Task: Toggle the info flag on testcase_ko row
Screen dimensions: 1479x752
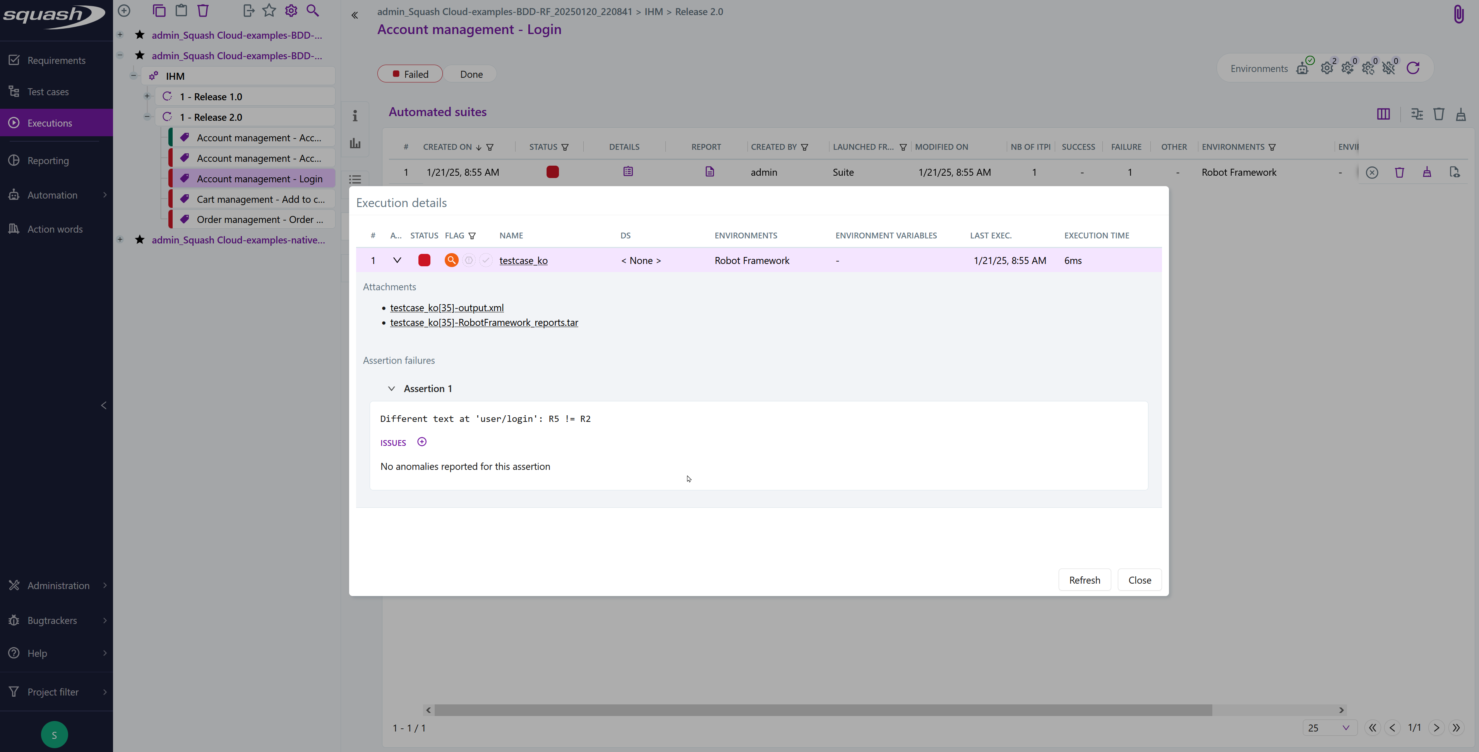Action: coord(468,260)
